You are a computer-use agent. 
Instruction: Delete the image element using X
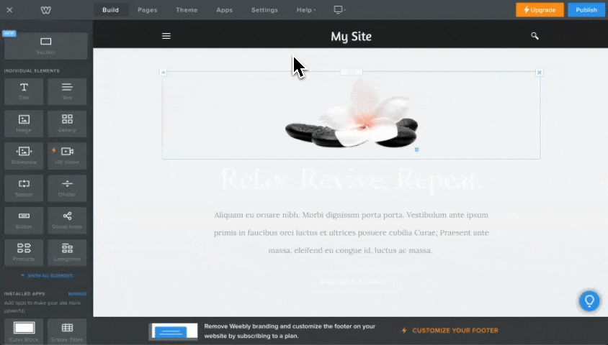click(540, 73)
